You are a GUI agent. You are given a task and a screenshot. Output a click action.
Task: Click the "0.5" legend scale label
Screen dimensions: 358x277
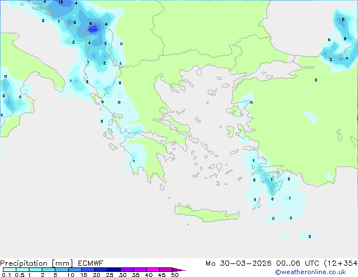19,275
